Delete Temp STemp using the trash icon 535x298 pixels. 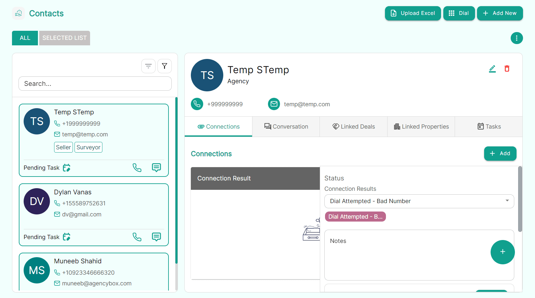tap(507, 69)
